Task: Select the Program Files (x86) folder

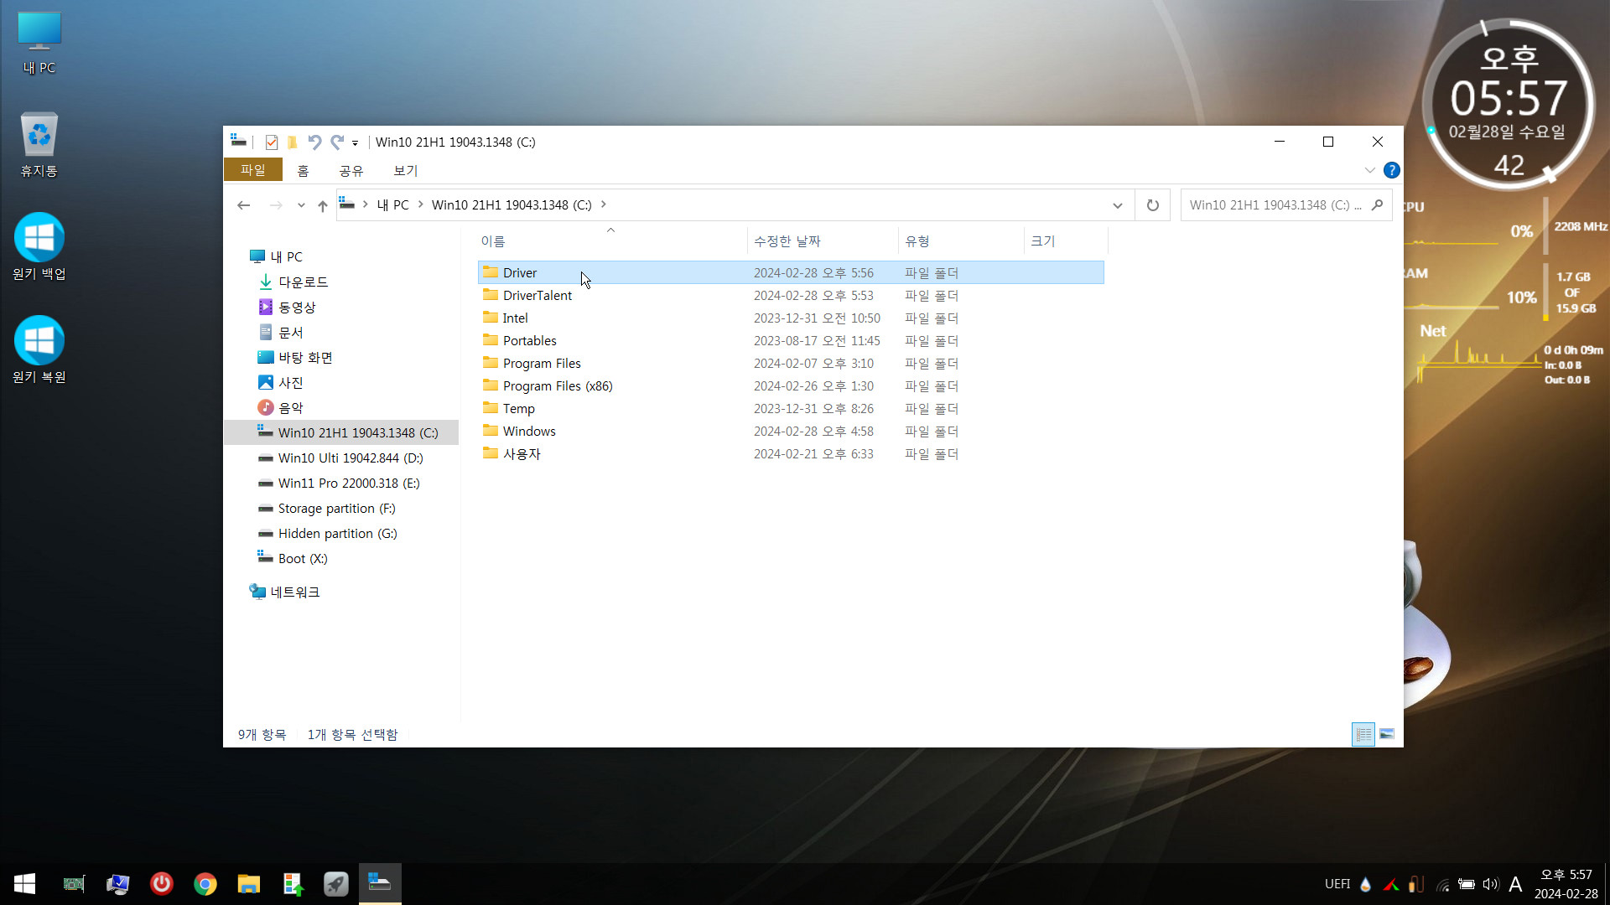Action: (x=791, y=386)
